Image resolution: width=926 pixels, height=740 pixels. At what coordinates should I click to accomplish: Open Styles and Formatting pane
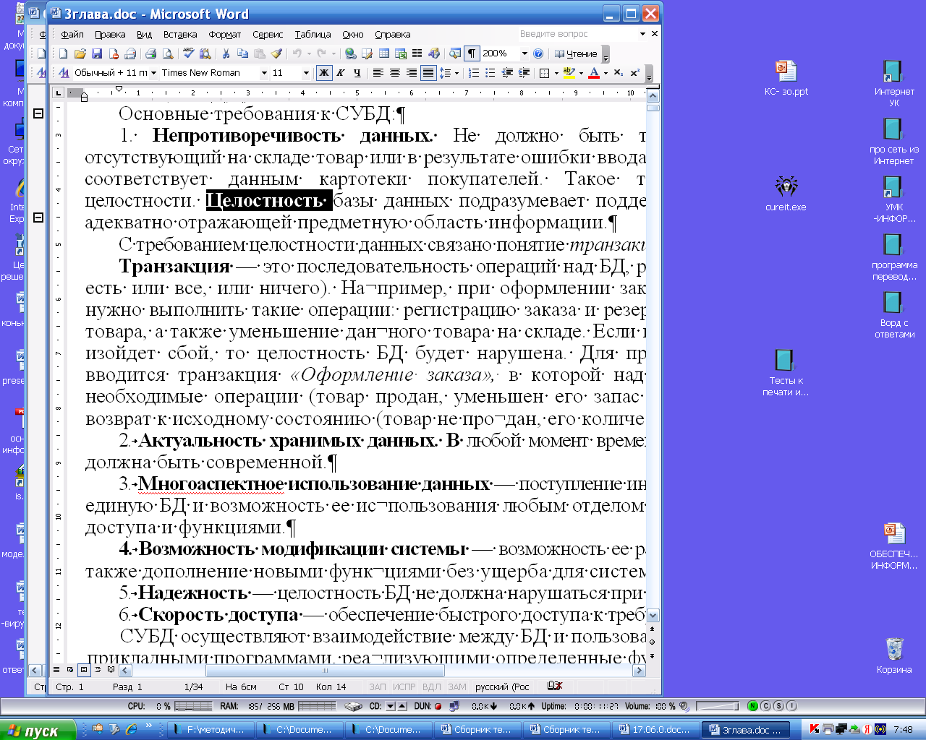64,73
